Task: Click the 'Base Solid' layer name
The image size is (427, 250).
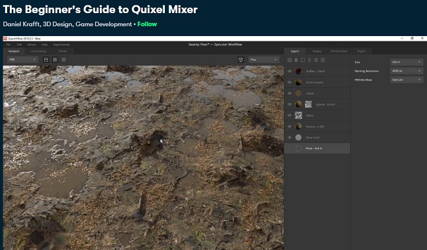Action: pyautogui.click(x=313, y=138)
